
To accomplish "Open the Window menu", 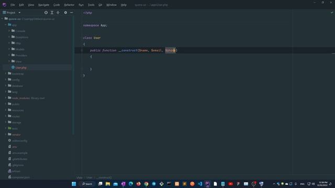I will pos(111,5).
